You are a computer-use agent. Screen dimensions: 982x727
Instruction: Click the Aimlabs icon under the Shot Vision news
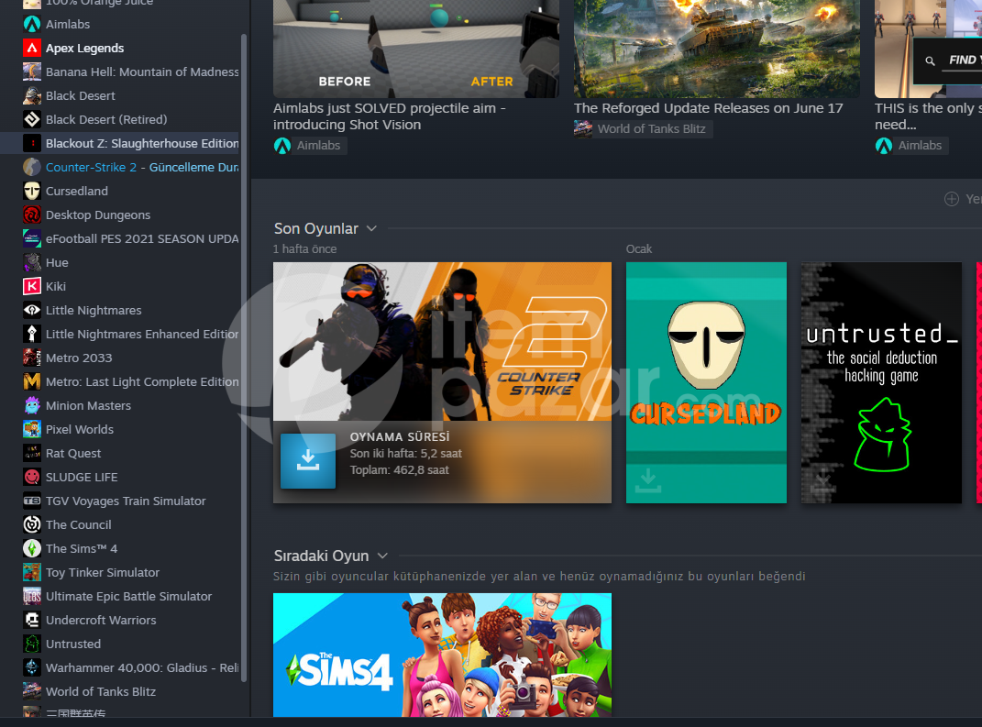(x=282, y=145)
